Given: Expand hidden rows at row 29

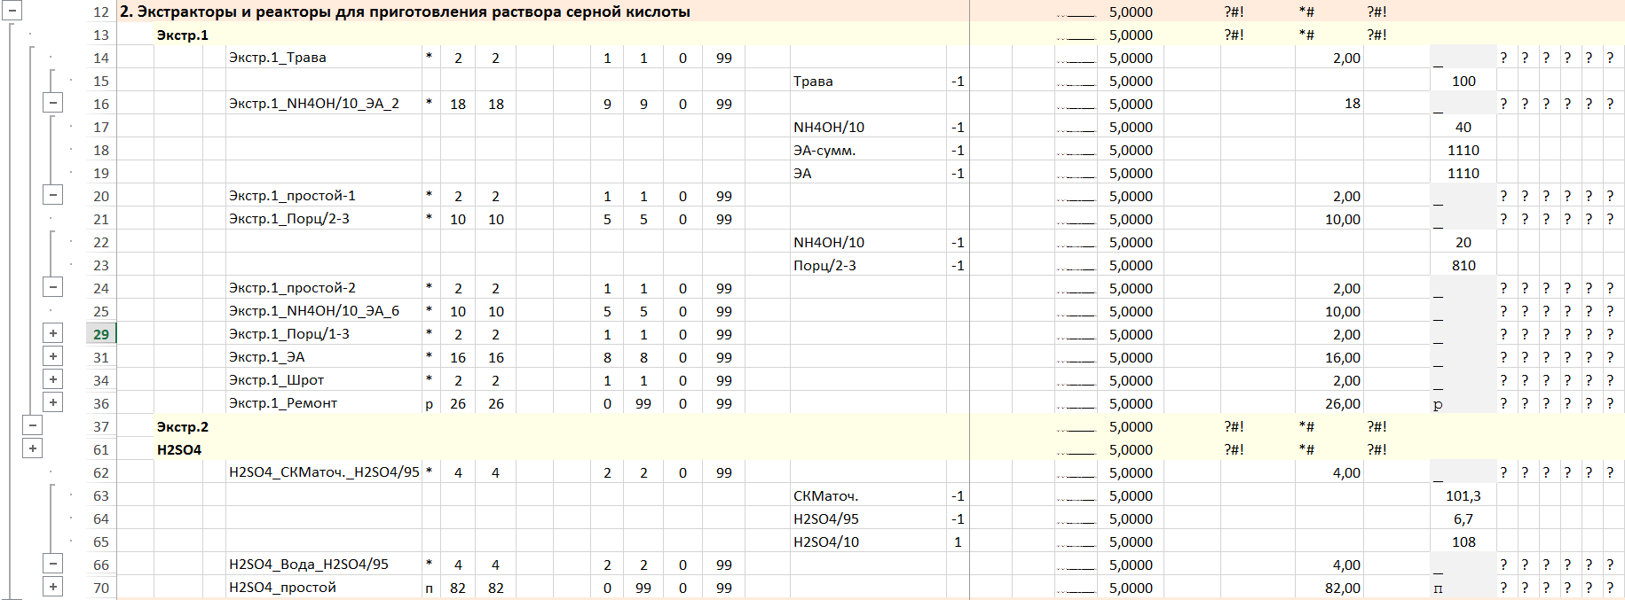Looking at the screenshot, I should 53,333.
